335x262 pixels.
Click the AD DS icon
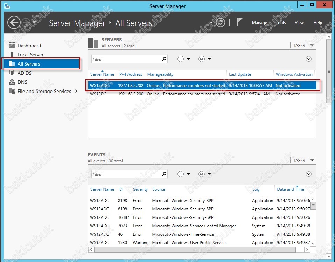12,73
